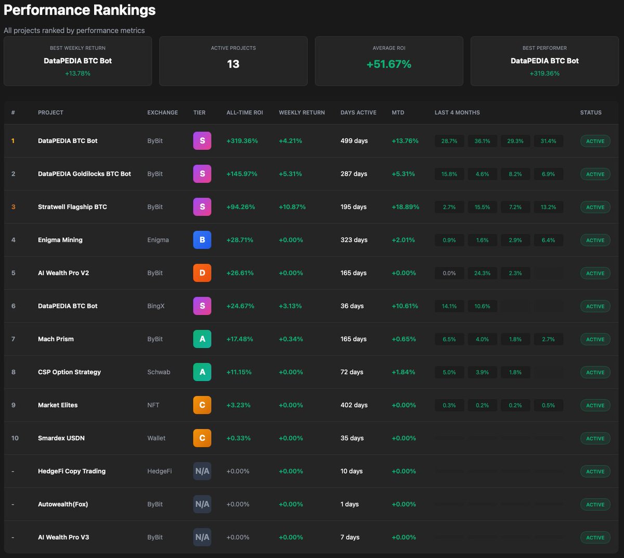Click the +18.89% MTD value
Viewport: 624px width, 558px height.
[406, 207]
